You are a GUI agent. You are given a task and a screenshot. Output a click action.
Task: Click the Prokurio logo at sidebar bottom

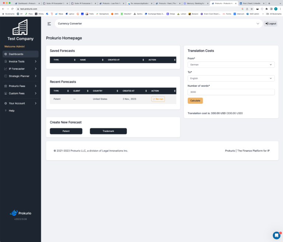20,213
